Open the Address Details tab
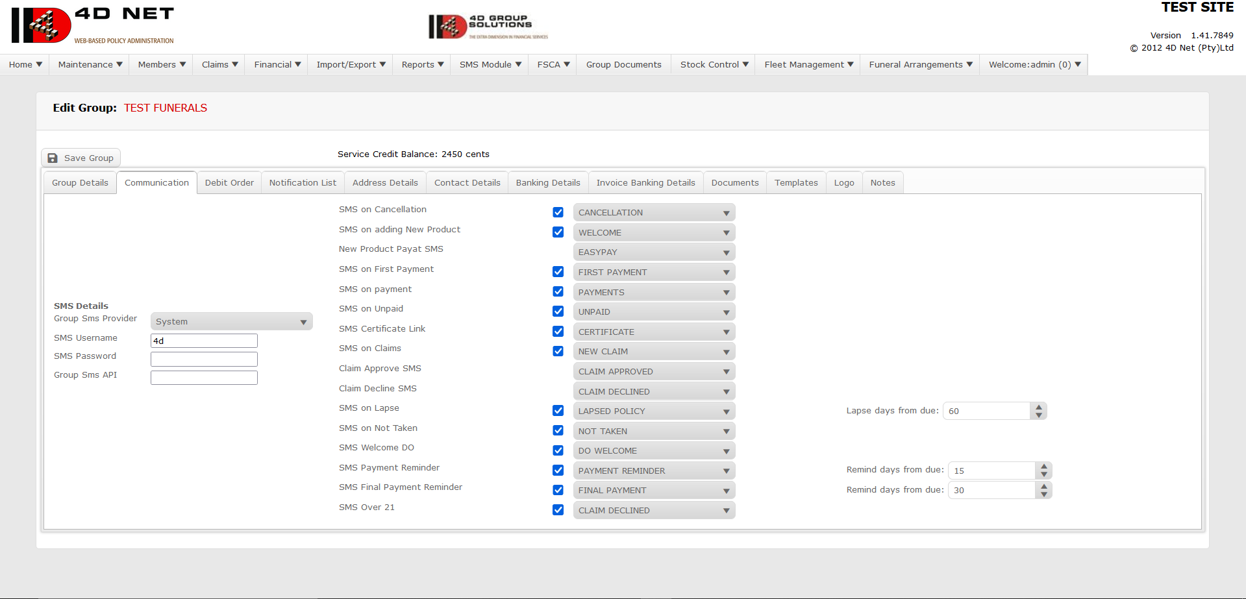 coord(385,182)
